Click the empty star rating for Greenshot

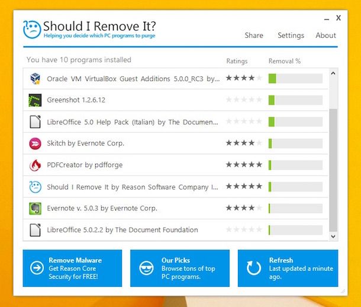(244, 100)
